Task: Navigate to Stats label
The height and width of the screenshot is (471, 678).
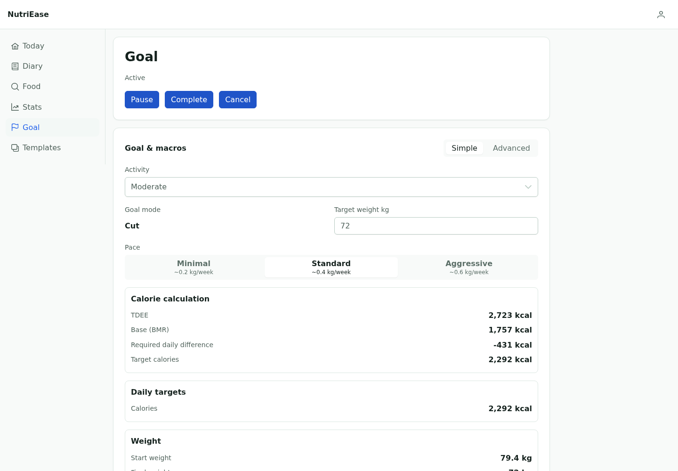Action: coord(32,107)
